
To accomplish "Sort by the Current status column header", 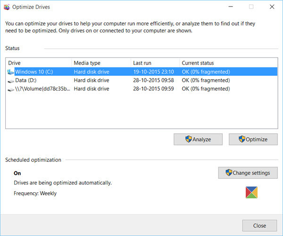I will coord(228,63).
